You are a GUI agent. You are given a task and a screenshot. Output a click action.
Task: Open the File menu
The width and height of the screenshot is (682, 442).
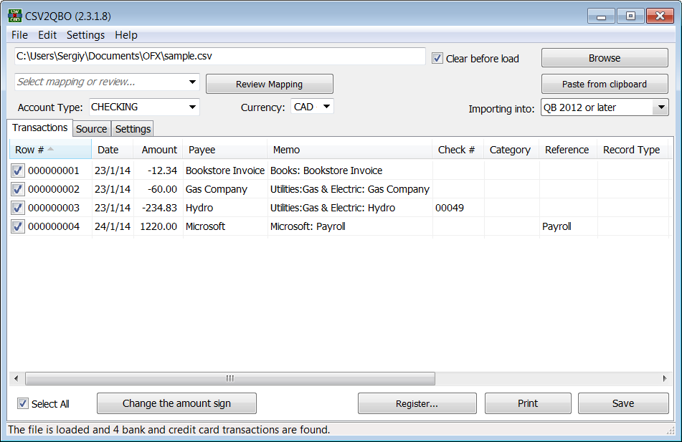tap(19, 35)
